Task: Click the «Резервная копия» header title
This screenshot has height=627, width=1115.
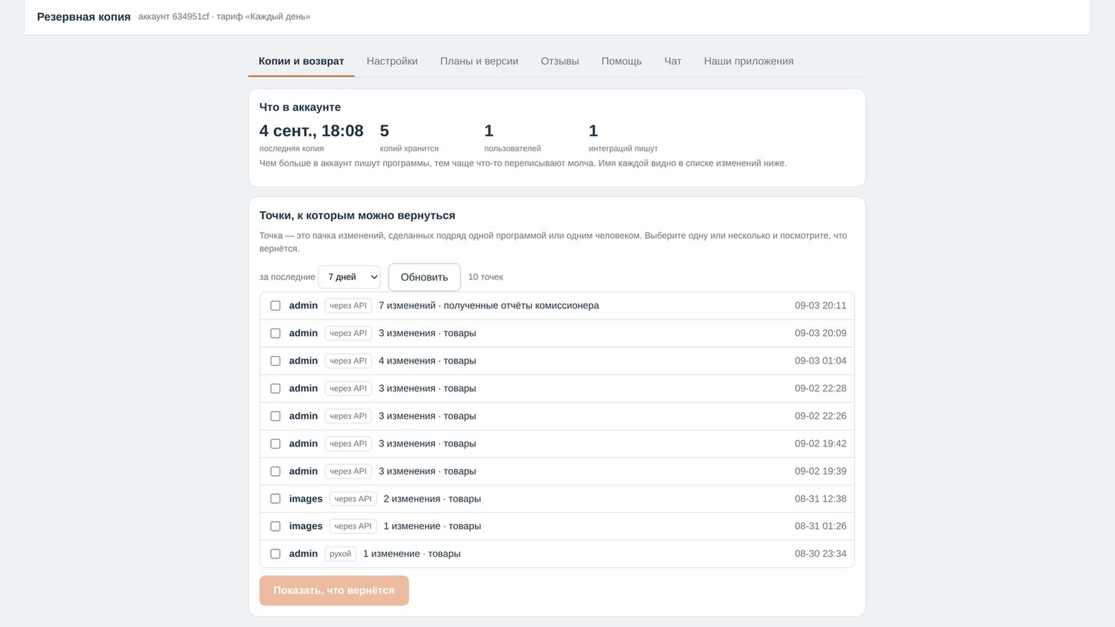Action: (x=84, y=17)
